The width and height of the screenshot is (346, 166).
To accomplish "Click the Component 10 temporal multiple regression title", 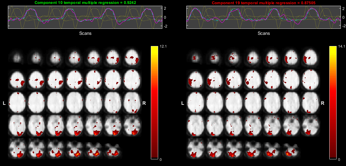I will tap(85, 3).
